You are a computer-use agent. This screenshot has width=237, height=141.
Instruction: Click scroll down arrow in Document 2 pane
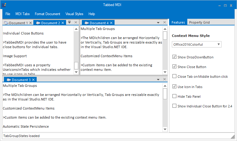(x=76, y=72)
